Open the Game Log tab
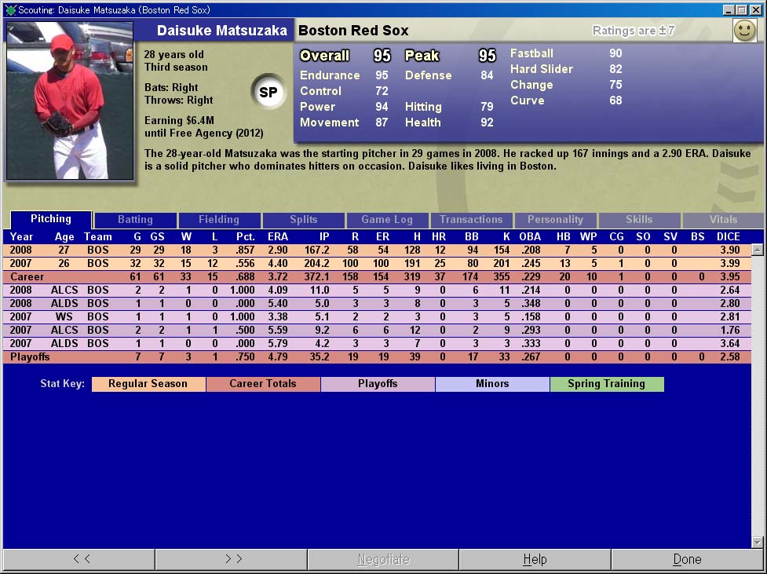 coord(387,220)
